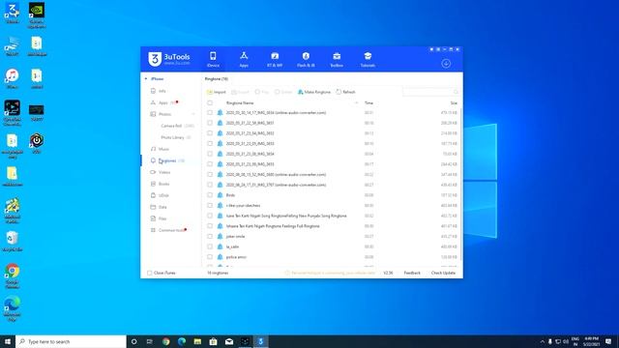Screen dimensions: 619x348
Task: Check the la_calin ringtone checkbox
Action: point(210,246)
